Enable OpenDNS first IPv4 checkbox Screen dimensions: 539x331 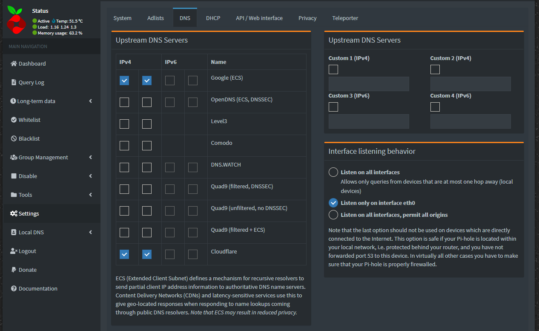tap(124, 102)
